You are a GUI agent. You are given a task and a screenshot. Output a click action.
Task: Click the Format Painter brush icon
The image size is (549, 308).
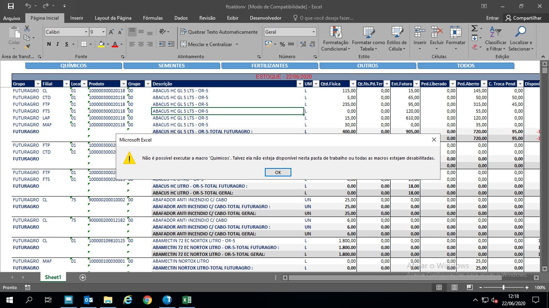27,47
